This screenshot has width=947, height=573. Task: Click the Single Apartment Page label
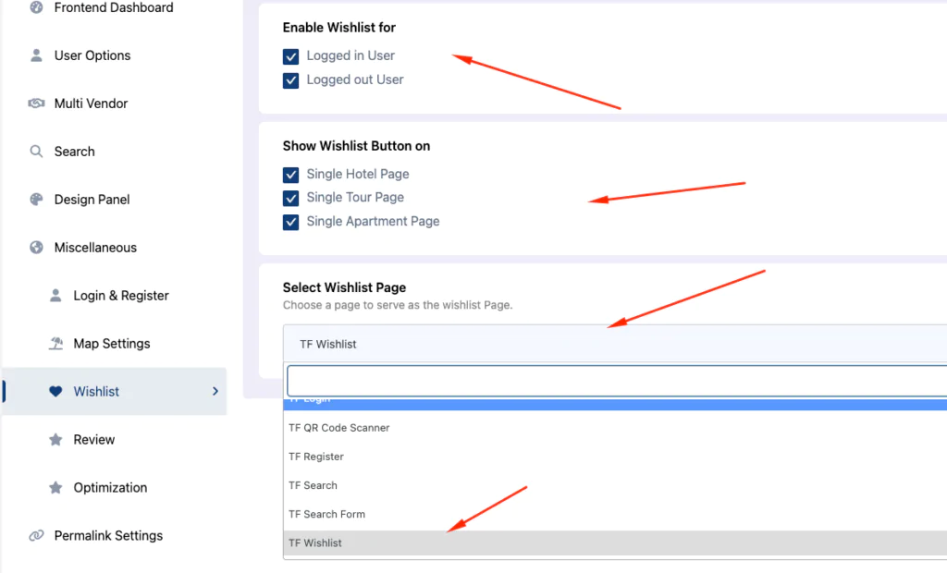[373, 222]
